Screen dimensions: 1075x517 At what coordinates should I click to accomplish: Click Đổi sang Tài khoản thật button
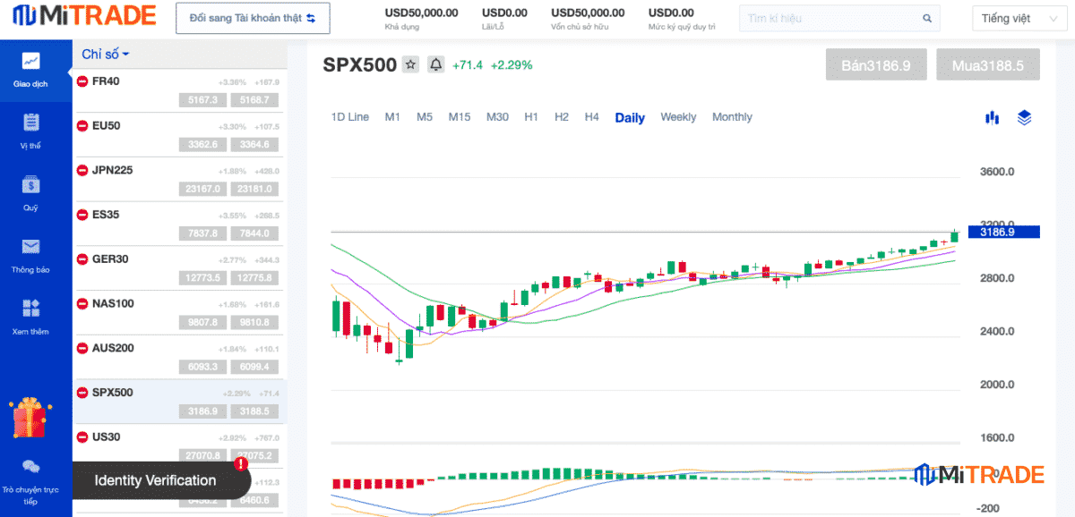click(x=253, y=18)
